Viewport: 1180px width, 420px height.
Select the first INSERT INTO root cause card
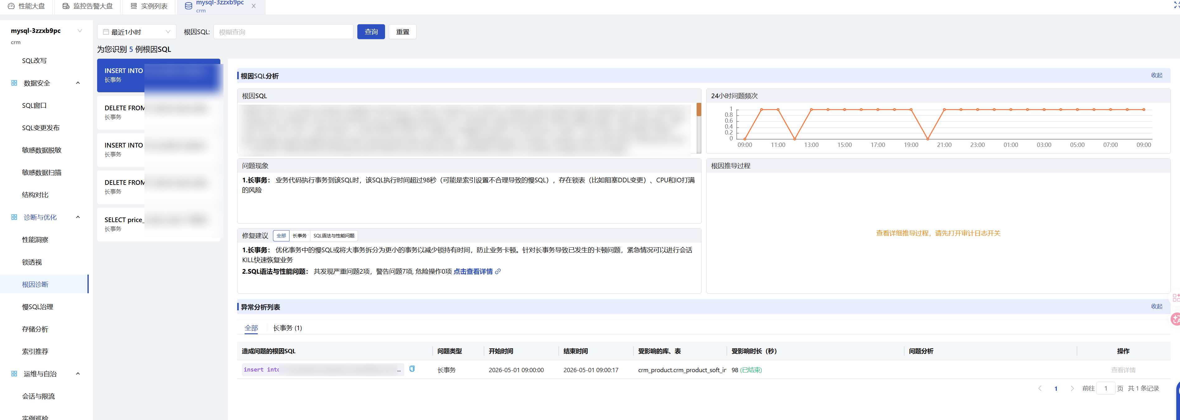[158, 75]
